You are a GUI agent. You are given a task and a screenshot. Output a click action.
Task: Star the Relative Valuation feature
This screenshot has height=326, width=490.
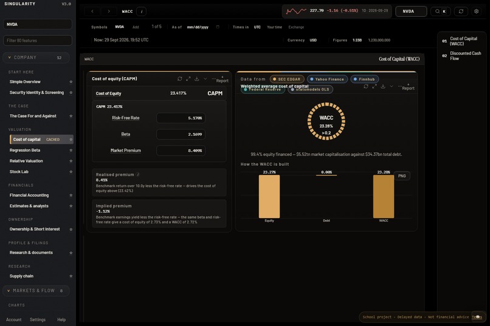(71, 161)
